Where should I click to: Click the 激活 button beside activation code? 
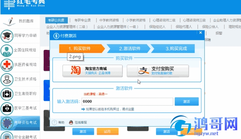187,102
